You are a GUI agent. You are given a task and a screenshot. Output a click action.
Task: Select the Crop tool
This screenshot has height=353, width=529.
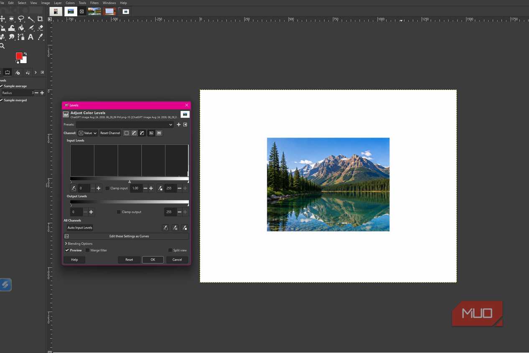coord(40,19)
